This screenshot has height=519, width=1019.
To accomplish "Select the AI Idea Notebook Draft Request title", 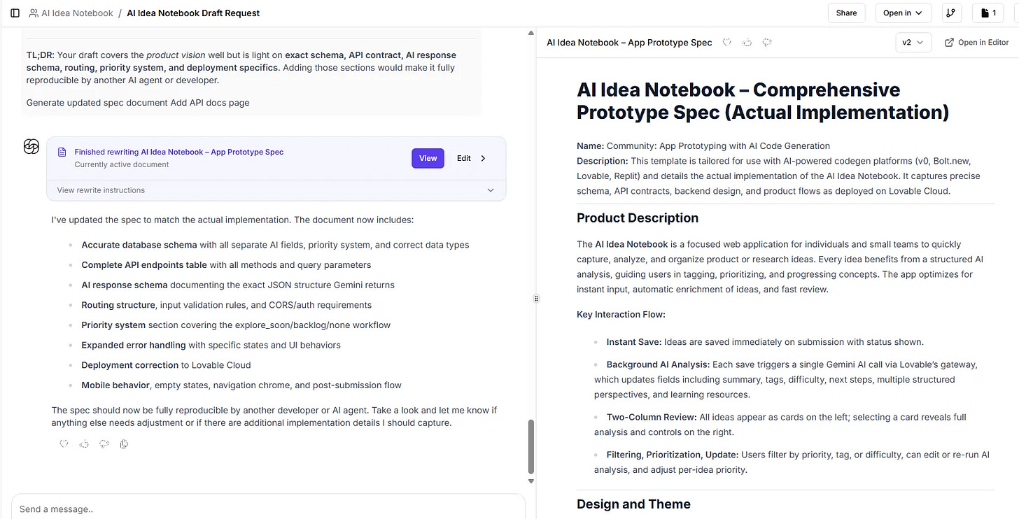I will pos(193,13).
